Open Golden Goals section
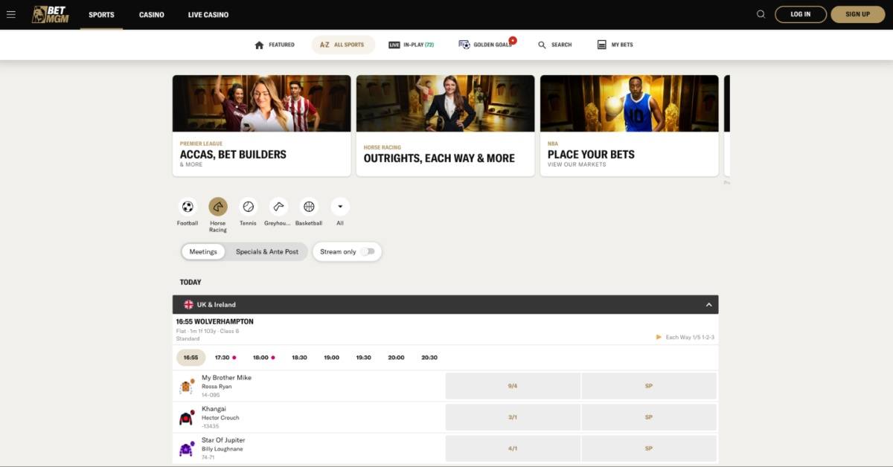Screen dimensions: 893x467 [x=486, y=44]
